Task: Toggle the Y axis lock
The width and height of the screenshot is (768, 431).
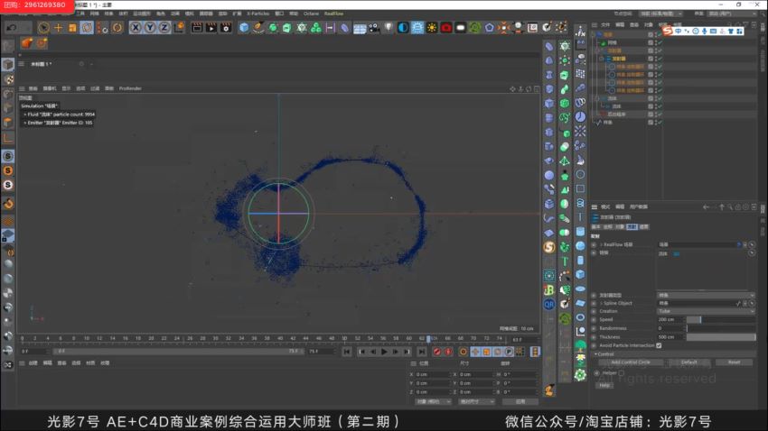Action: [x=150, y=27]
